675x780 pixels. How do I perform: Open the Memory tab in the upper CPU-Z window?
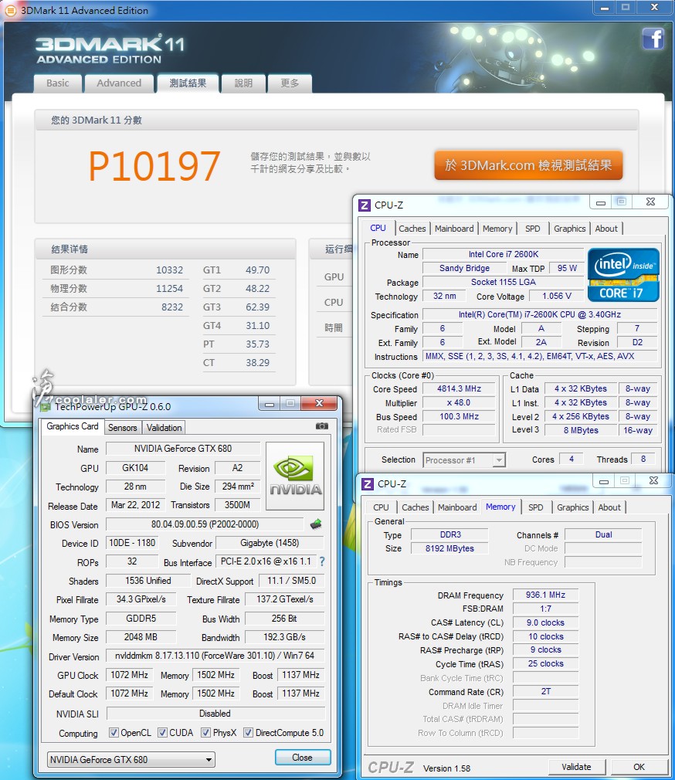pyautogui.click(x=497, y=229)
